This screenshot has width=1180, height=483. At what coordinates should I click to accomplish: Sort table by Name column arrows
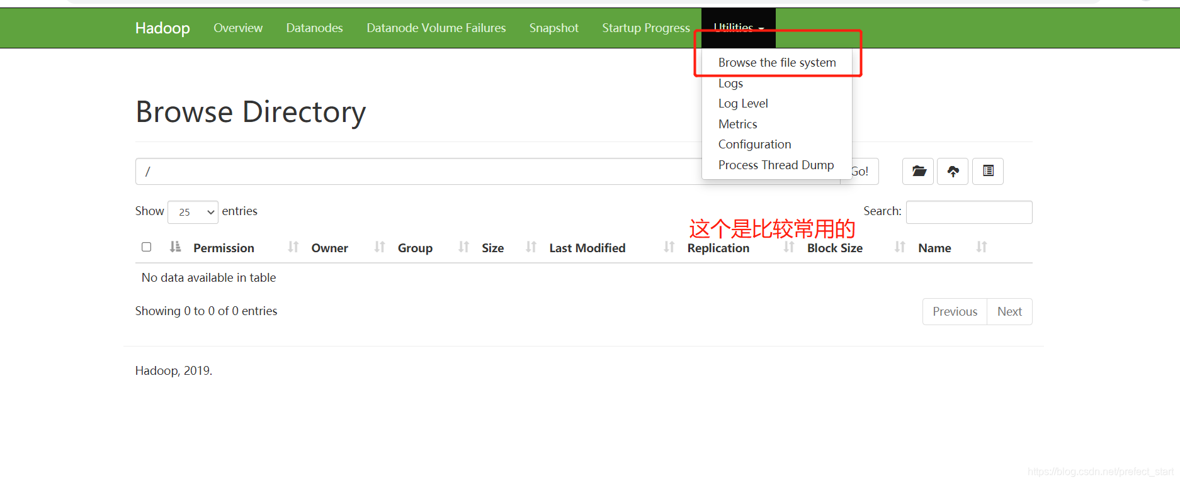pyautogui.click(x=982, y=247)
